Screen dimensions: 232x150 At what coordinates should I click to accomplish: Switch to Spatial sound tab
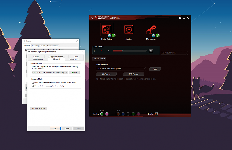(x=74, y=59)
